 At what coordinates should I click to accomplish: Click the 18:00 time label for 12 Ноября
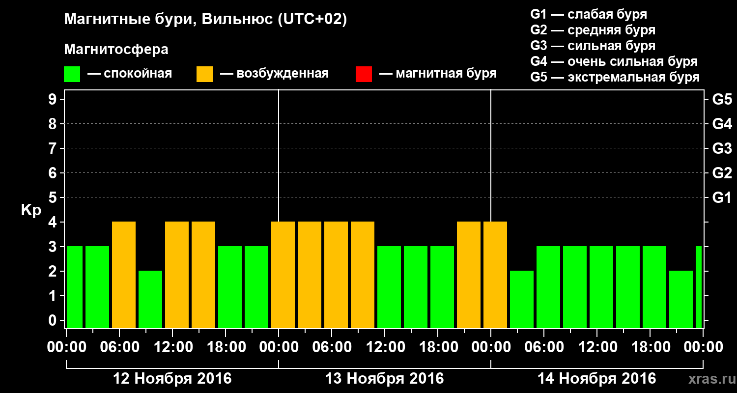pos(226,347)
